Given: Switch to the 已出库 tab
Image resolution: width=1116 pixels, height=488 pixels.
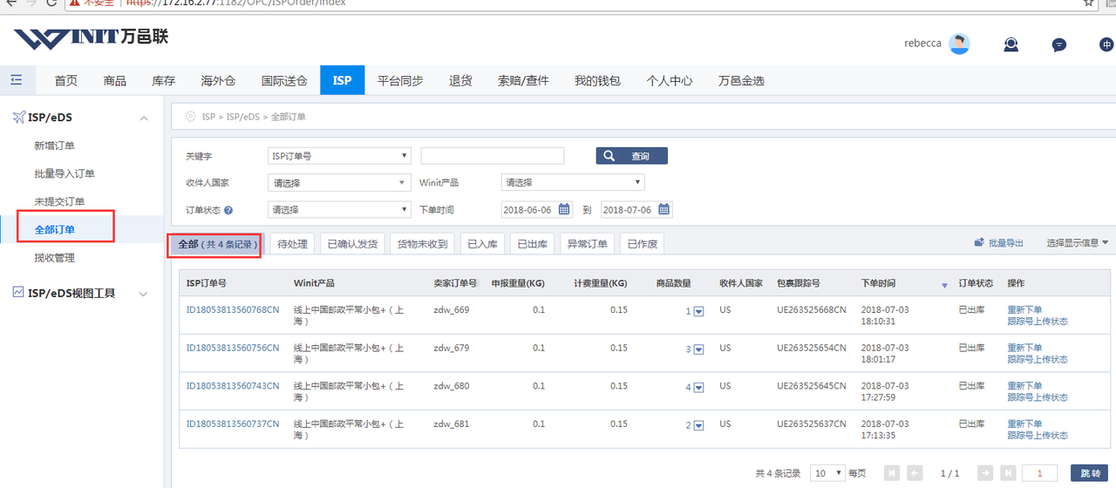Looking at the screenshot, I should tap(531, 244).
